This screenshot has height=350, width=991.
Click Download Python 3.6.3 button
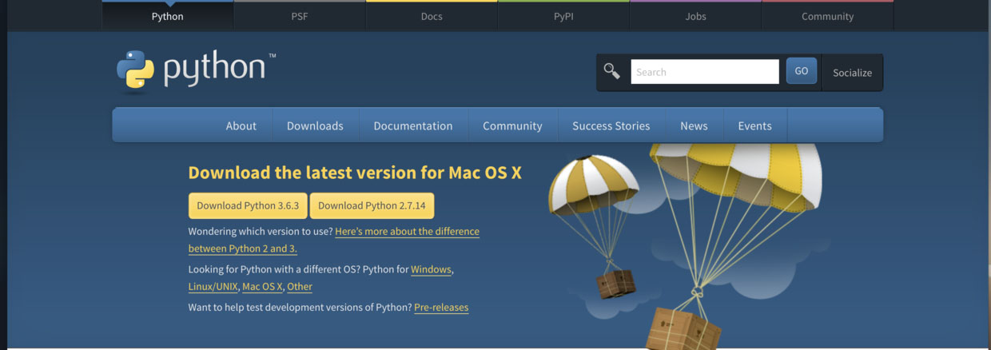[248, 205]
